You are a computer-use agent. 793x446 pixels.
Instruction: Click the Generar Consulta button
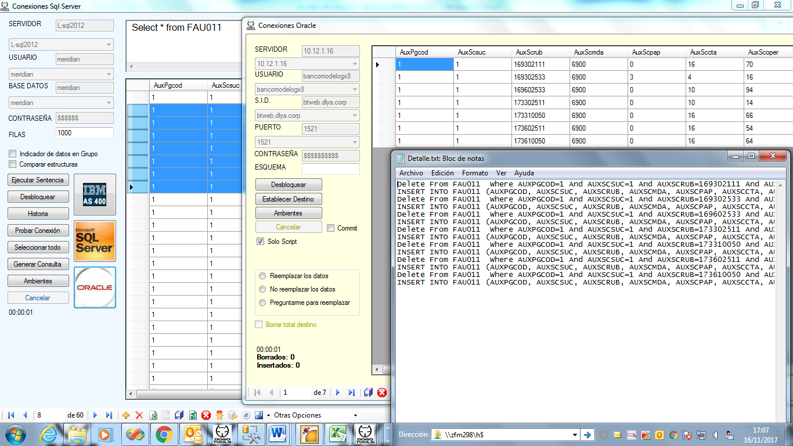point(38,264)
